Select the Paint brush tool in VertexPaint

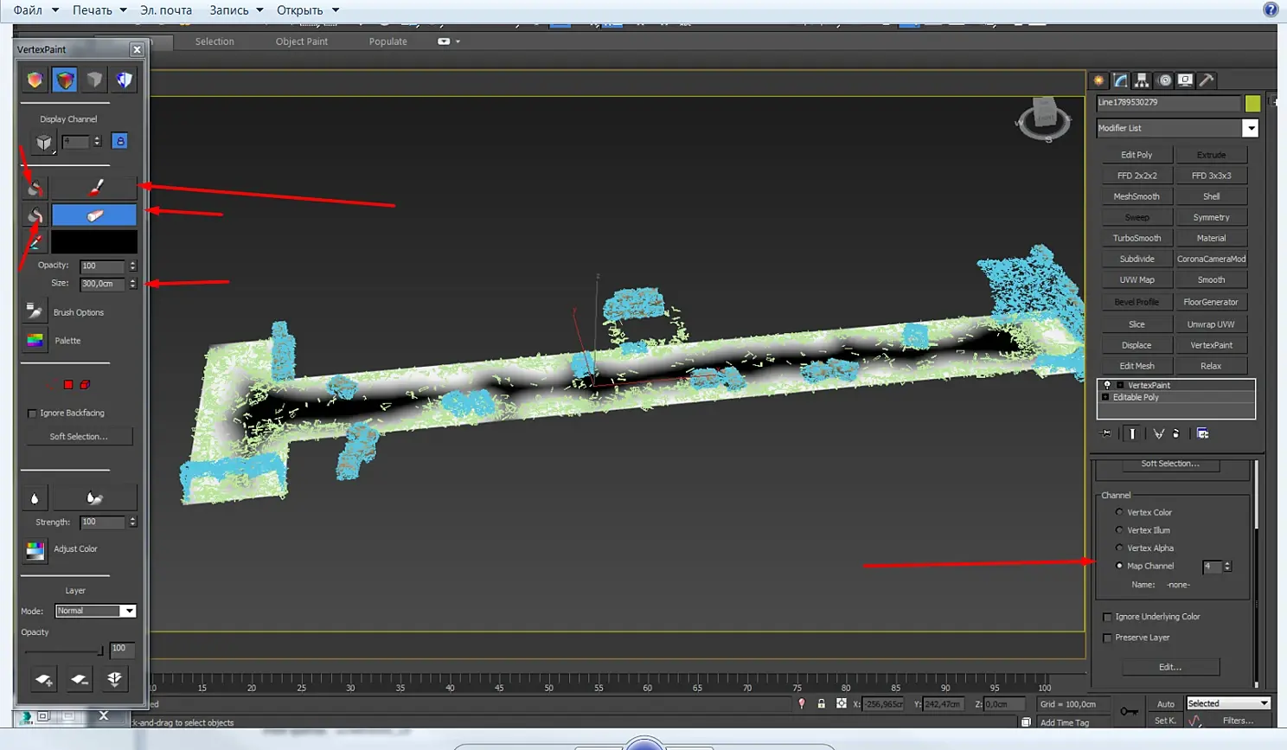94,187
